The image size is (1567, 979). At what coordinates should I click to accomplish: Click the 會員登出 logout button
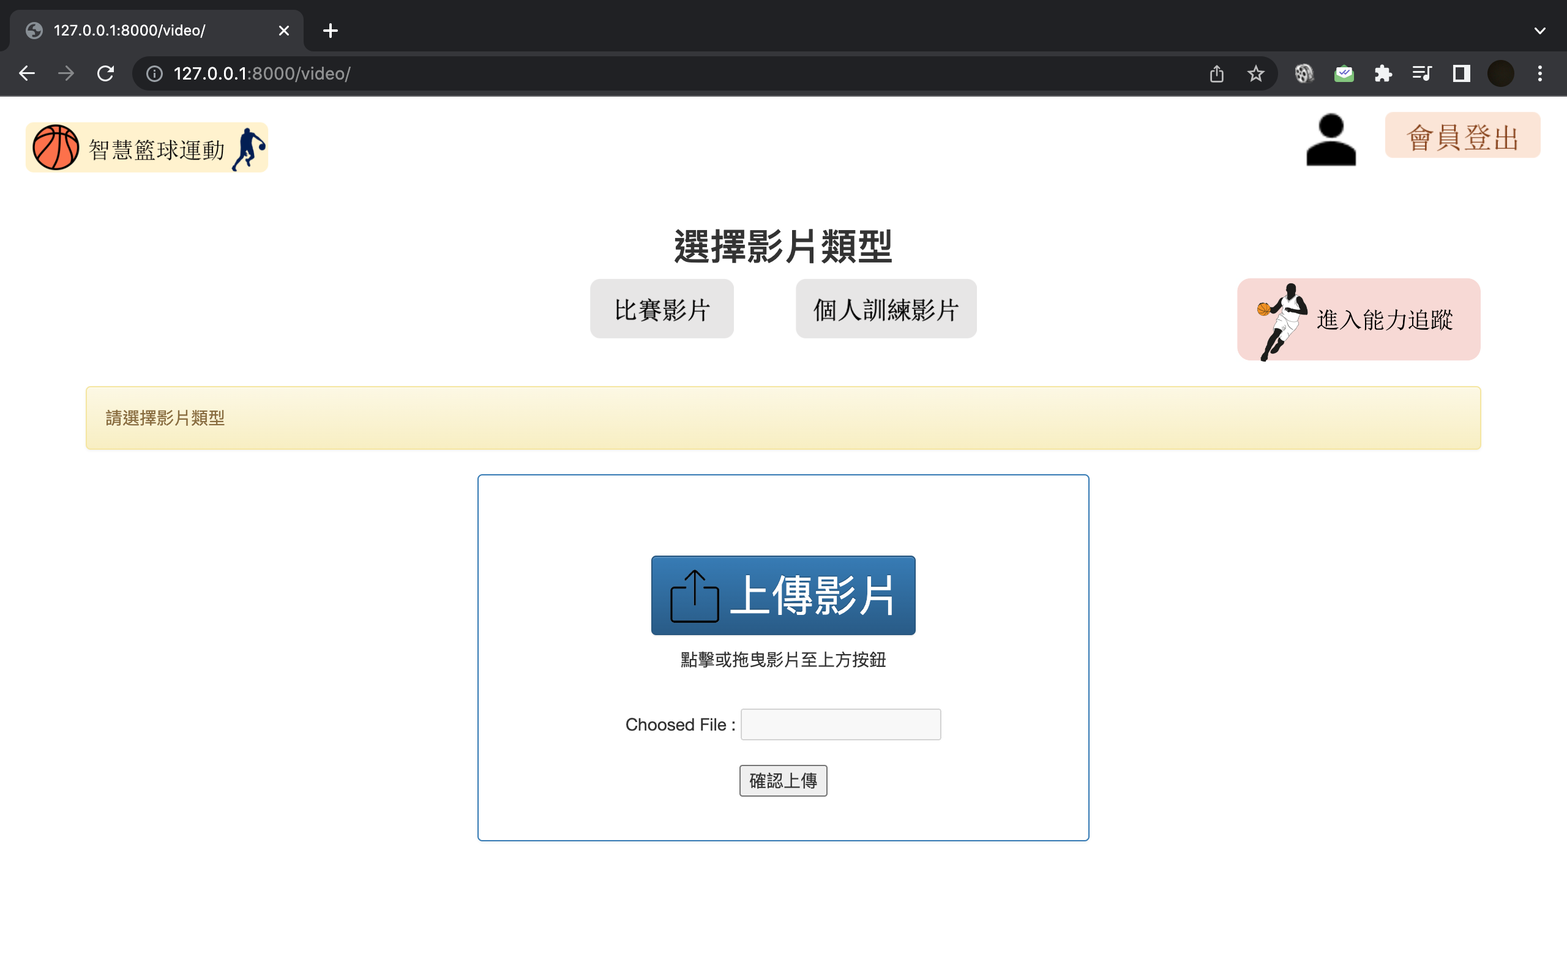pos(1462,136)
